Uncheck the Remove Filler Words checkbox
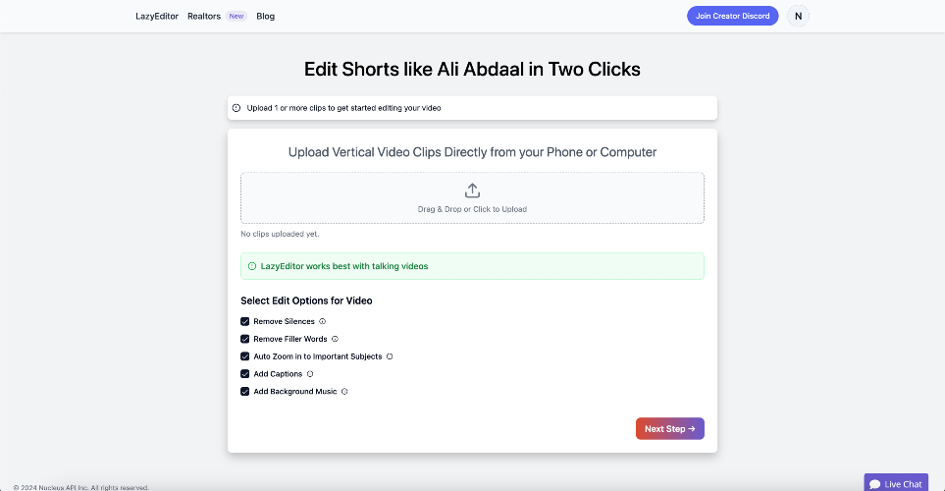 coord(244,339)
